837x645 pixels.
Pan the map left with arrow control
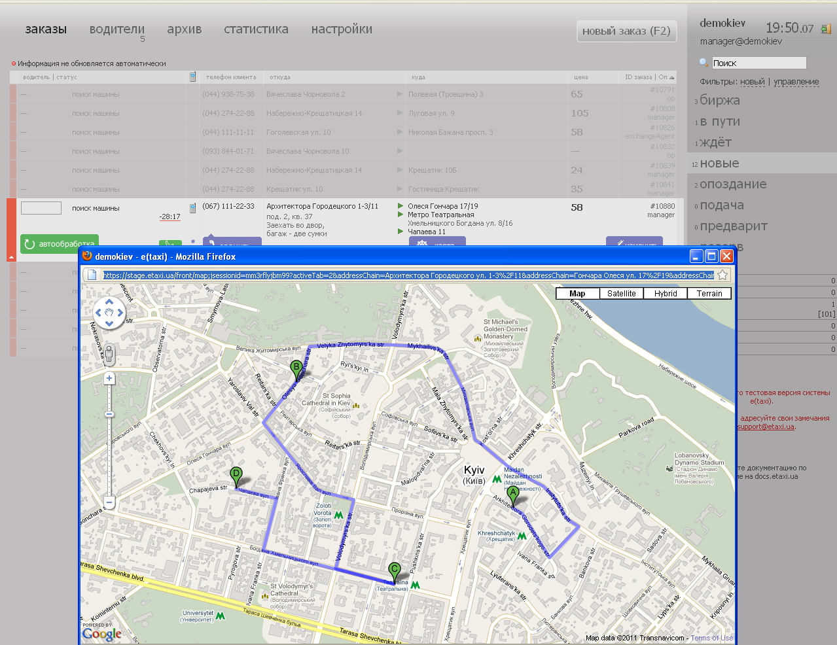(x=99, y=313)
